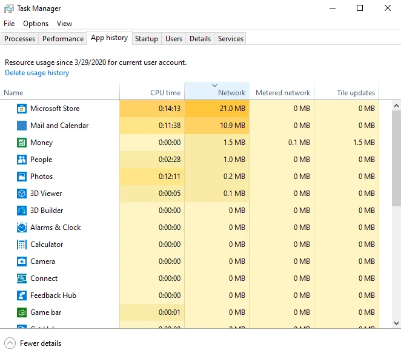The width and height of the screenshot is (401, 358).
Task: Collapse view with Fewer details arrow icon
Action: [10, 343]
